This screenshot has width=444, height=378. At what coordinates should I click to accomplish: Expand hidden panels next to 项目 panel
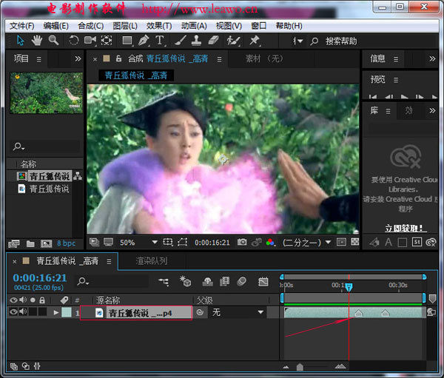pyautogui.click(x=78, y=59)
